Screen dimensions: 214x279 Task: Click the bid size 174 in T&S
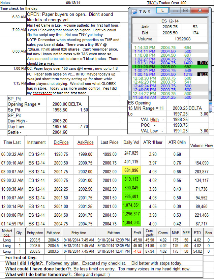coord(195,33)
